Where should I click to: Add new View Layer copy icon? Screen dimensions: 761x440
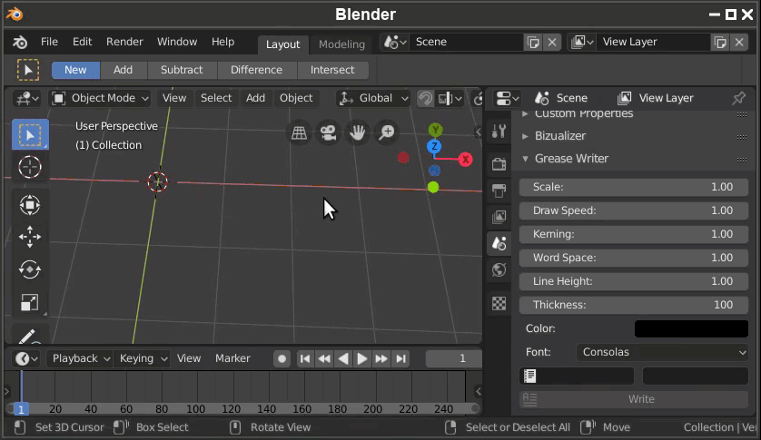[720, 43]
